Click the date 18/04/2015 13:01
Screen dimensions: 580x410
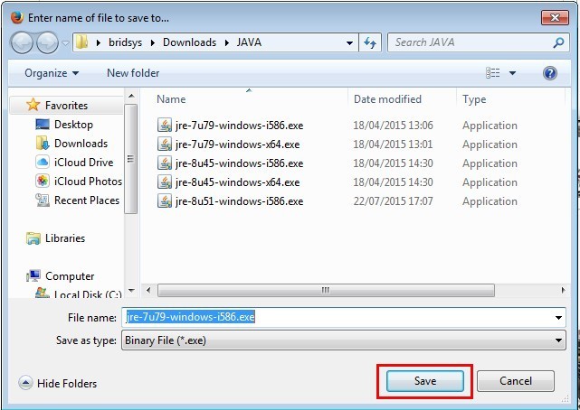click(x=393, y=144)
